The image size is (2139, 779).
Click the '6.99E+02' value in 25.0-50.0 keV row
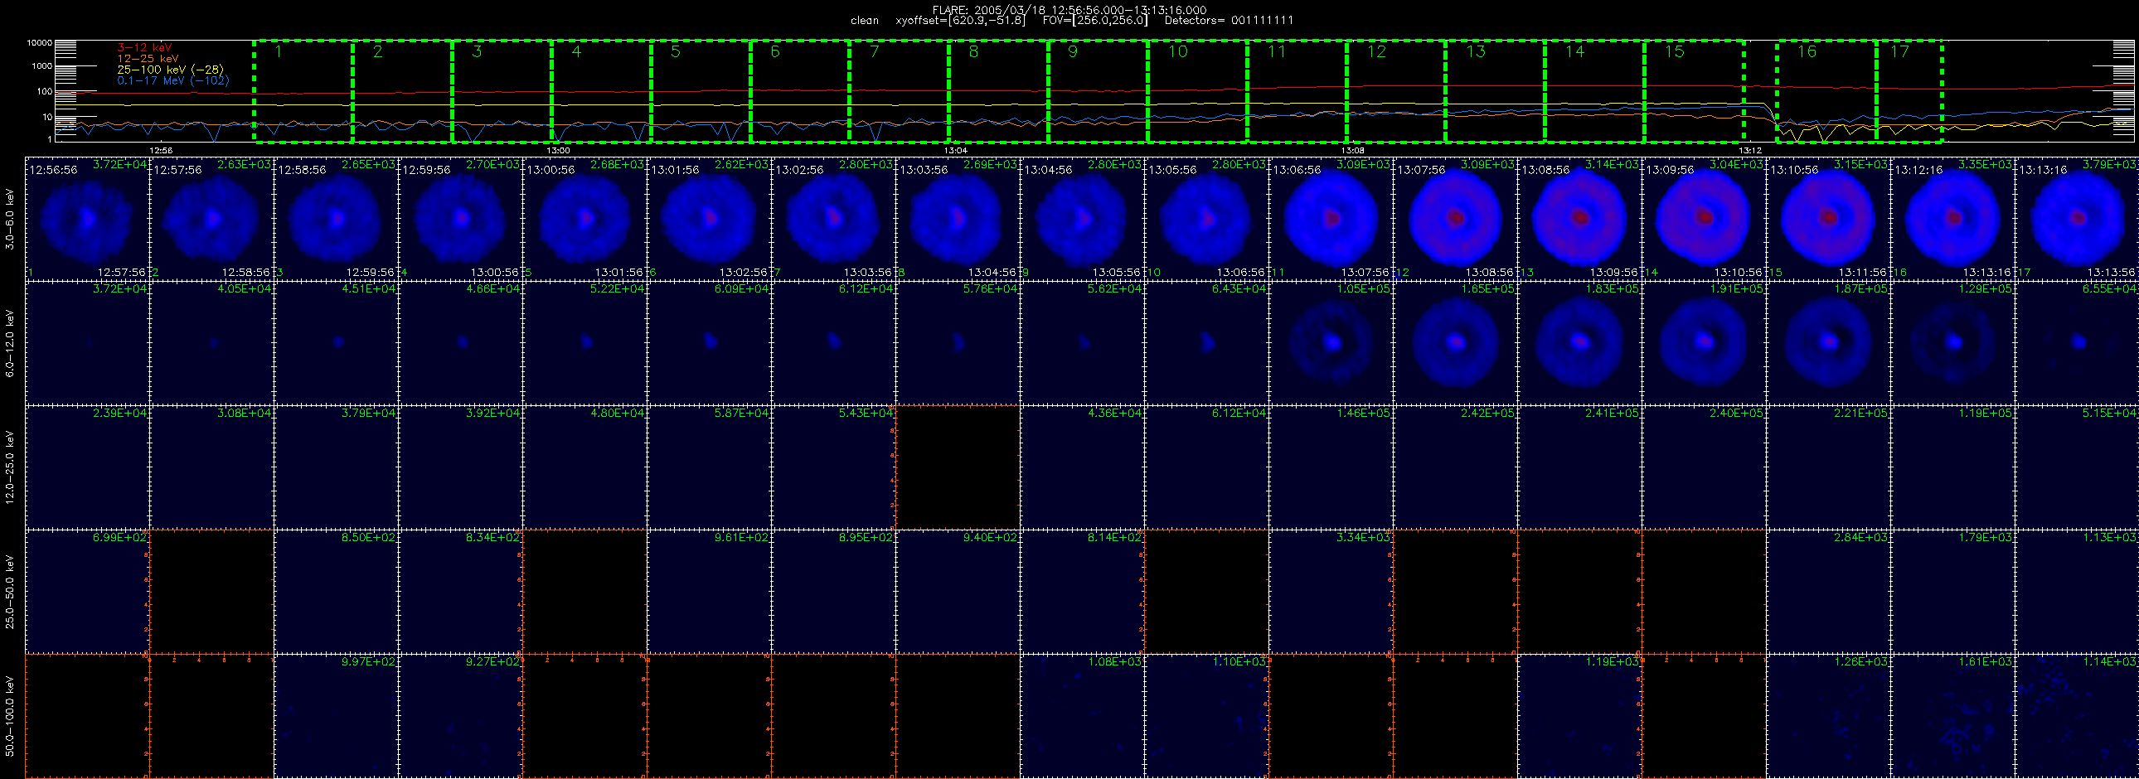point(120,538)
